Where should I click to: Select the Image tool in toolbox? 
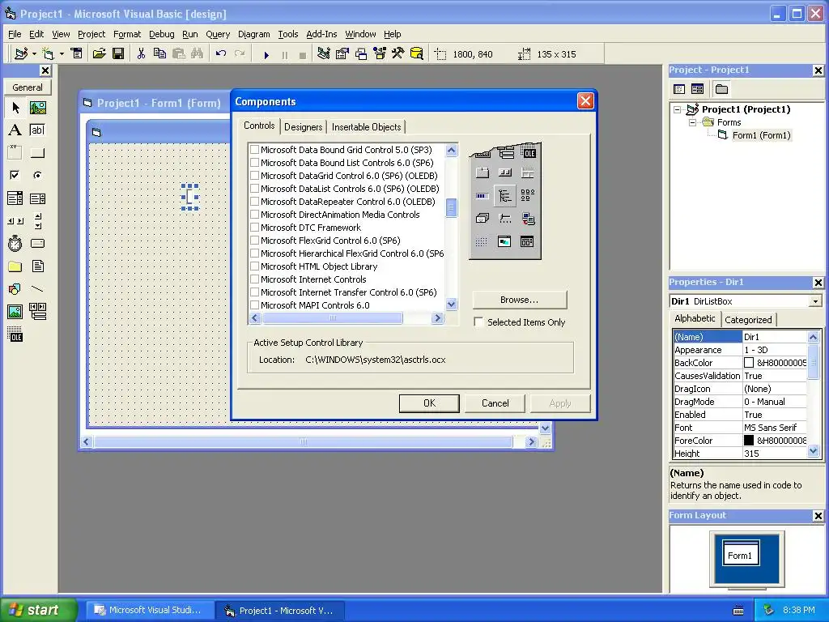[x=15, y=312]
